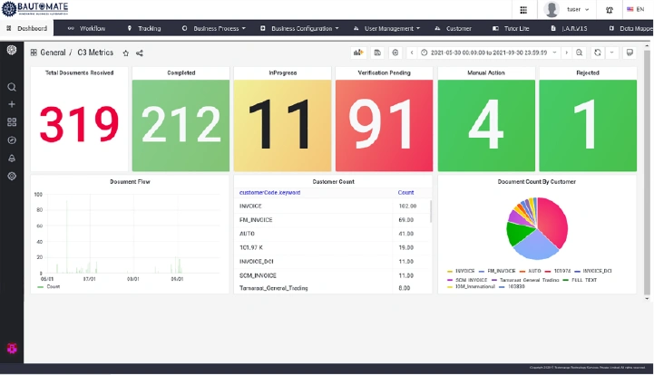Open the Customer tab
The width and height of the screenshot is (654, 375).
coord(454,28)
